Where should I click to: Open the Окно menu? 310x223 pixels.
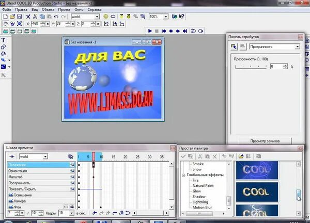(79, 9)
